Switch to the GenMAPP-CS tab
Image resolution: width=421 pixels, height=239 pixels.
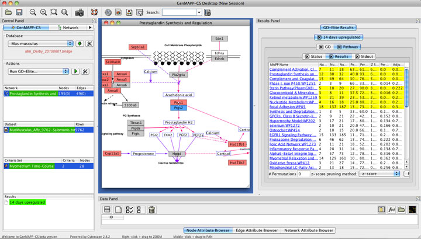click(x=26, y=27)
